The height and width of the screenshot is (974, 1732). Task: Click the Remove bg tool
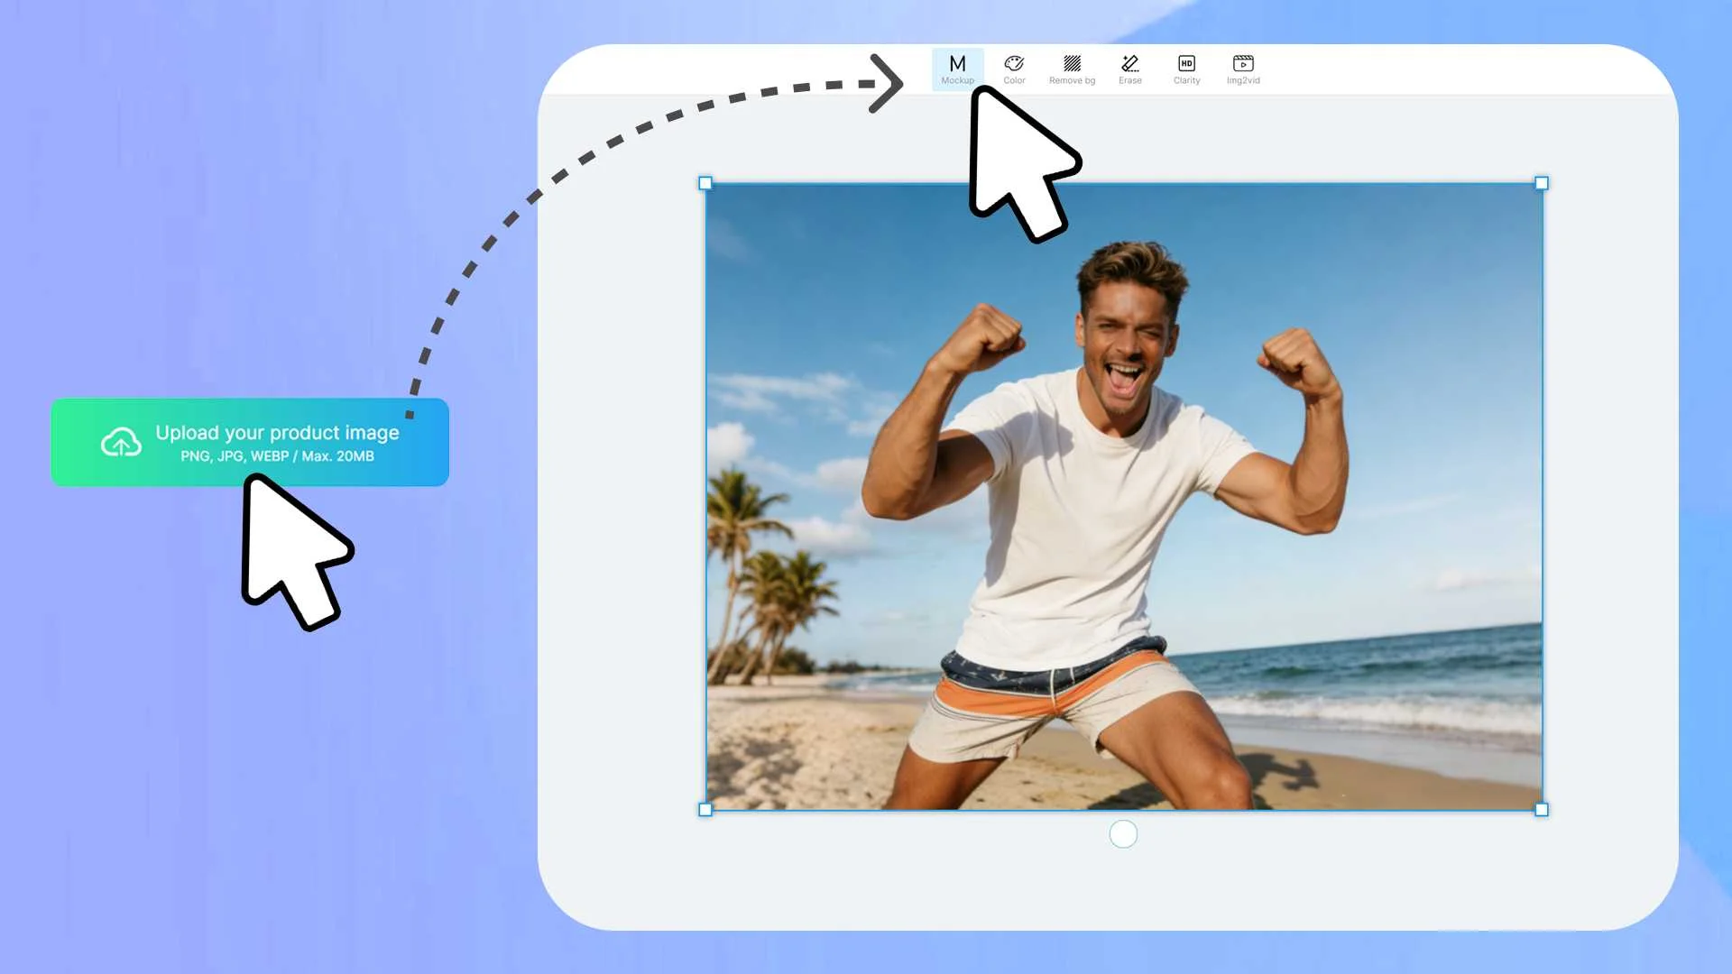(x=1072, y=69)
